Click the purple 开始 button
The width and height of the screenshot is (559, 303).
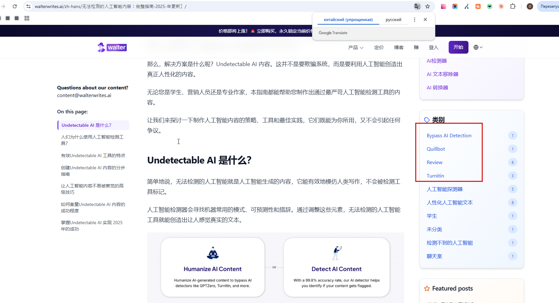point(458,47)
